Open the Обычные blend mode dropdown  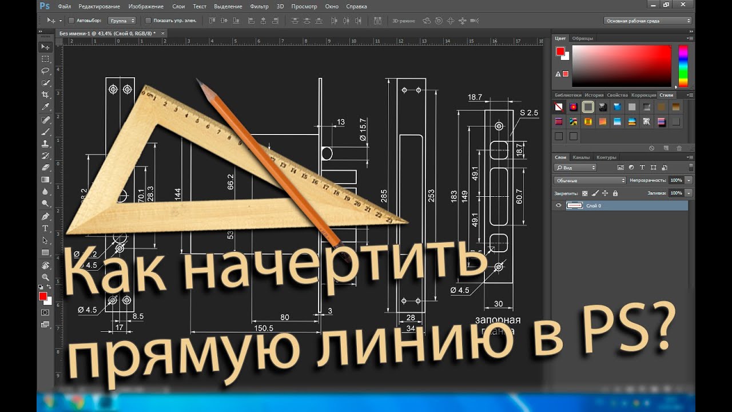(590, 180)
